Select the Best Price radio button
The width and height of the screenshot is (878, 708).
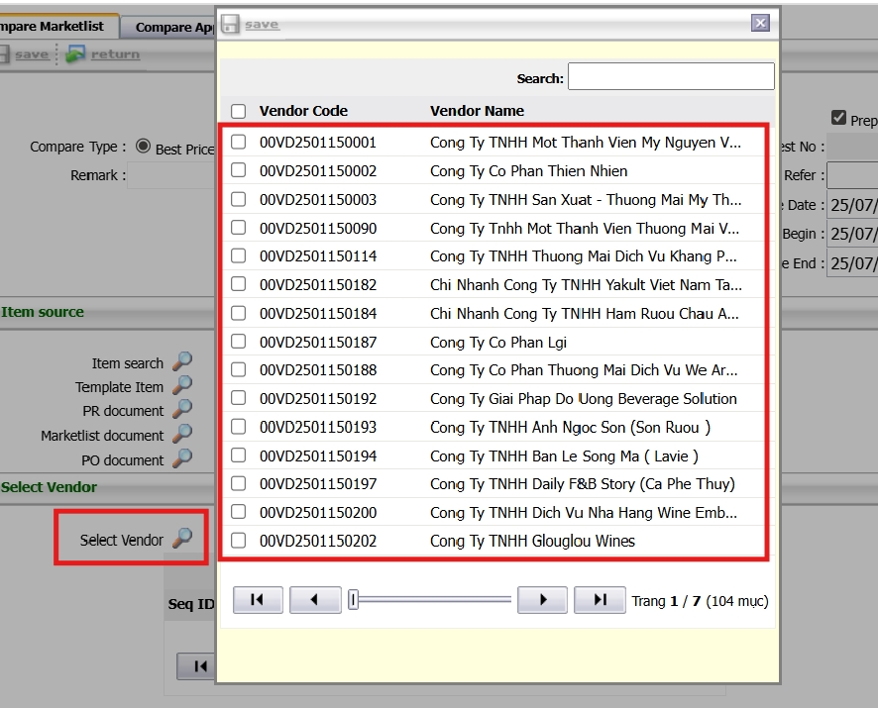point(143,147)
